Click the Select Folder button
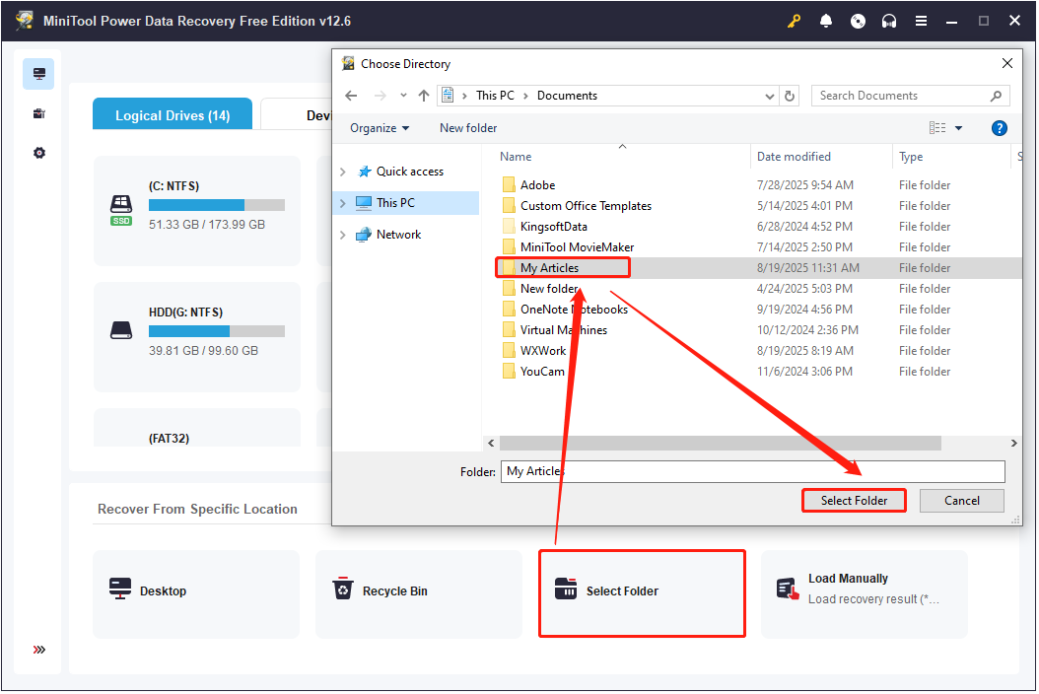Viewport: 1039px width, 694px height. (x=854, y=500)
